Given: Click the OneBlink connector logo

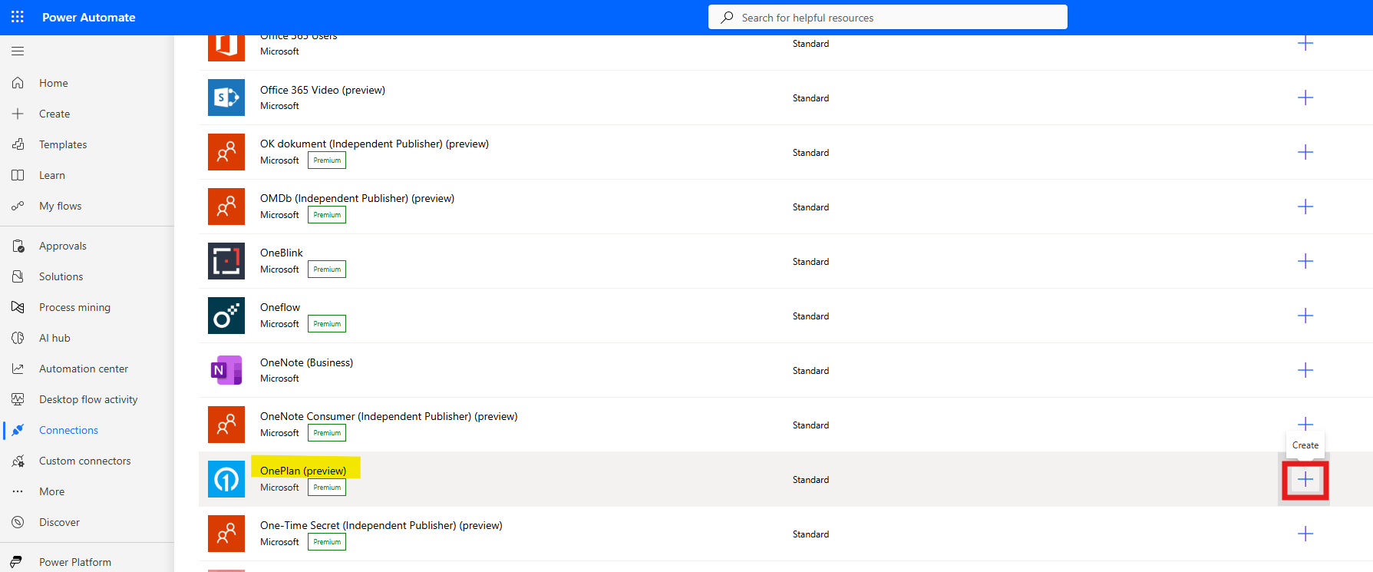Looking at the screenshot, I should (226, 261).
